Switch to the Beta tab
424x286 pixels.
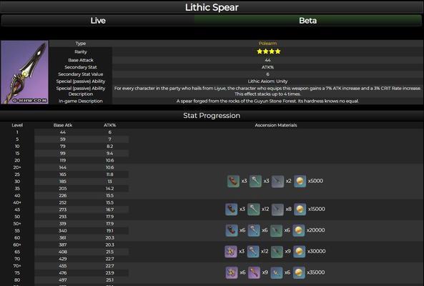point(308,21)
